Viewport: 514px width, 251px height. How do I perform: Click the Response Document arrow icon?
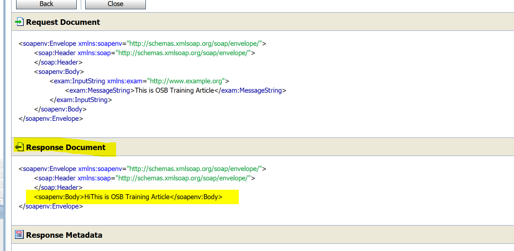tap(19, 147)
